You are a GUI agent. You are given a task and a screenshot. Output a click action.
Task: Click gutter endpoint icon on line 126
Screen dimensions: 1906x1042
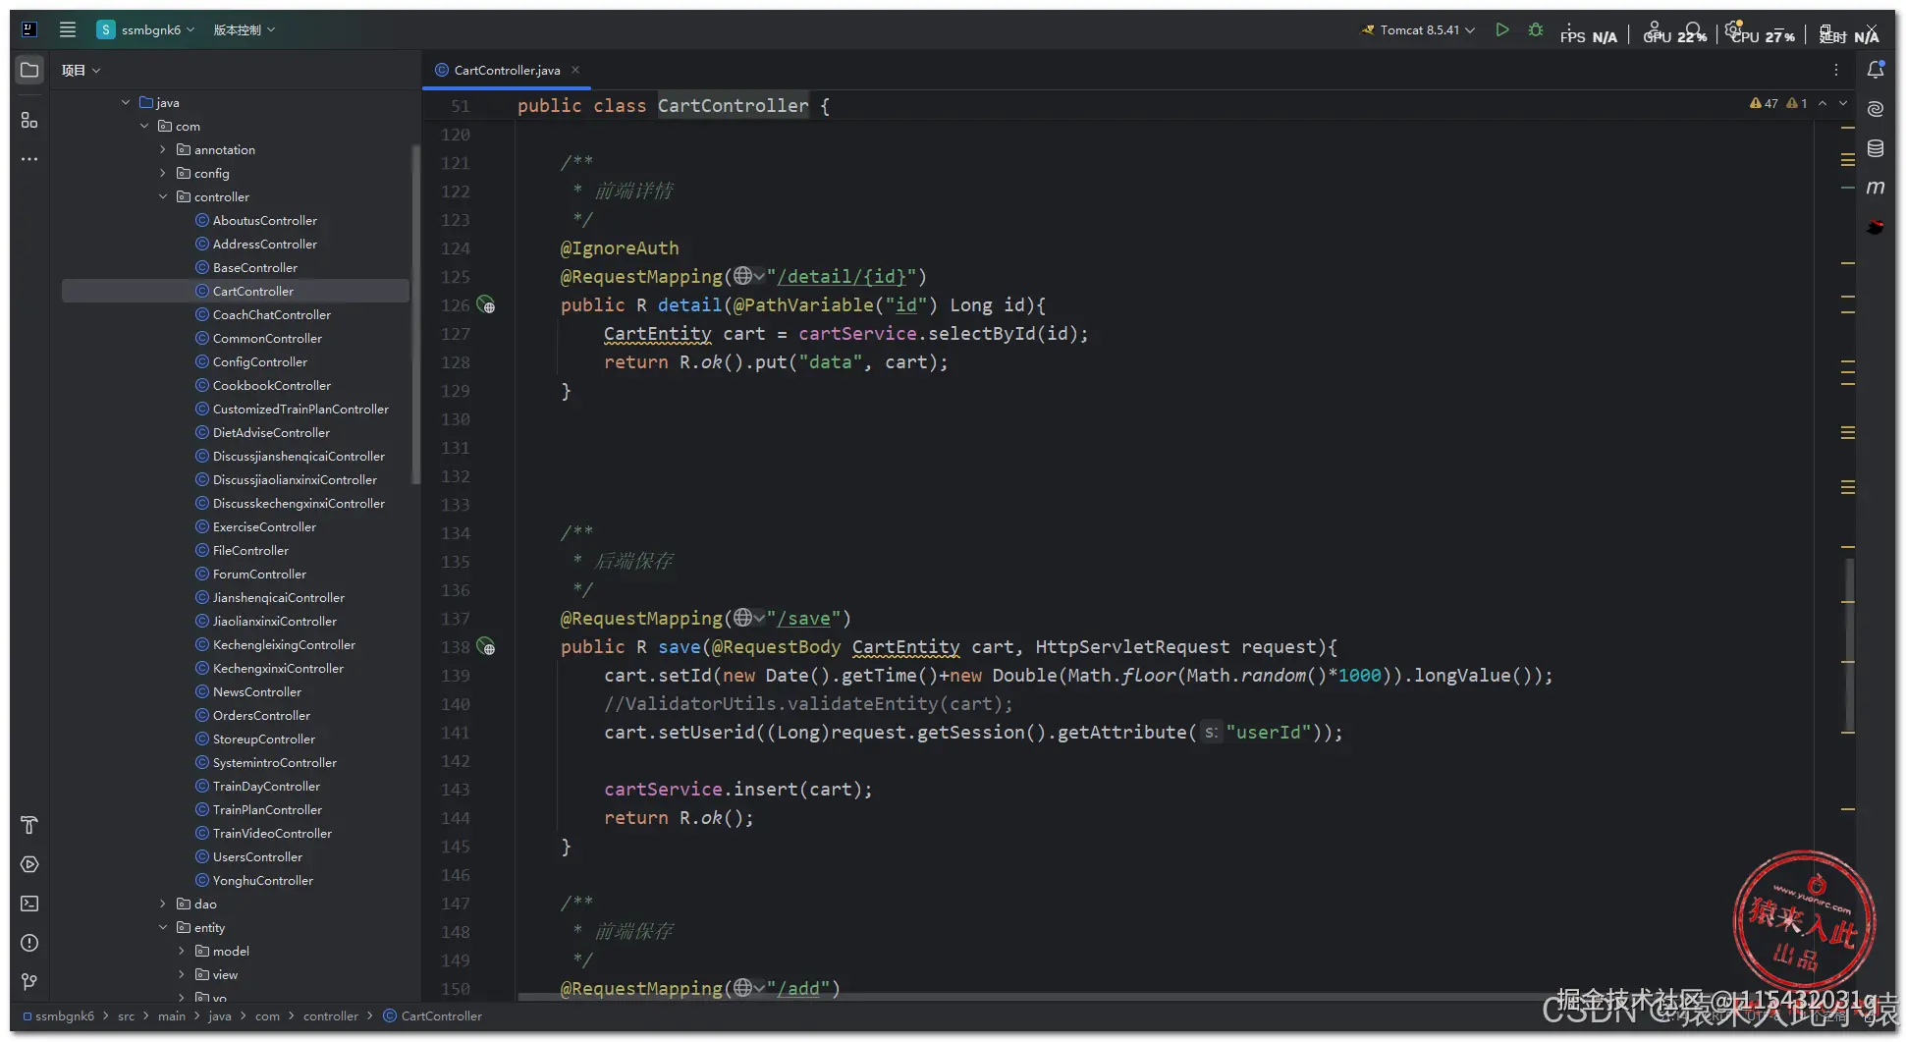[486, 304]
